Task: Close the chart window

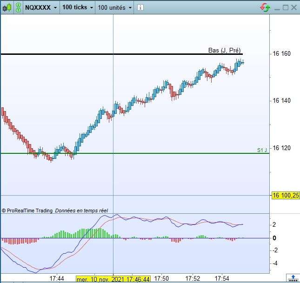Action: [294, 7]
